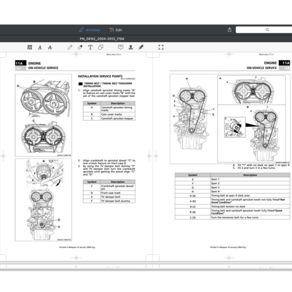The image size is (292, 292).
Task: Select the stamp tool
Action: [x=131, y=47]
